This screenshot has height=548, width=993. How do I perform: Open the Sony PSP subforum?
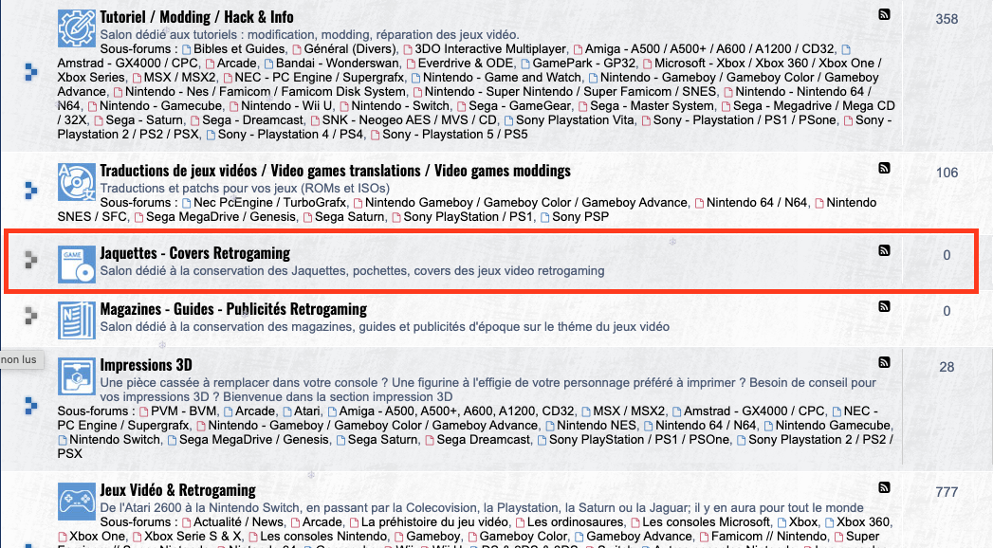[580, 216]
